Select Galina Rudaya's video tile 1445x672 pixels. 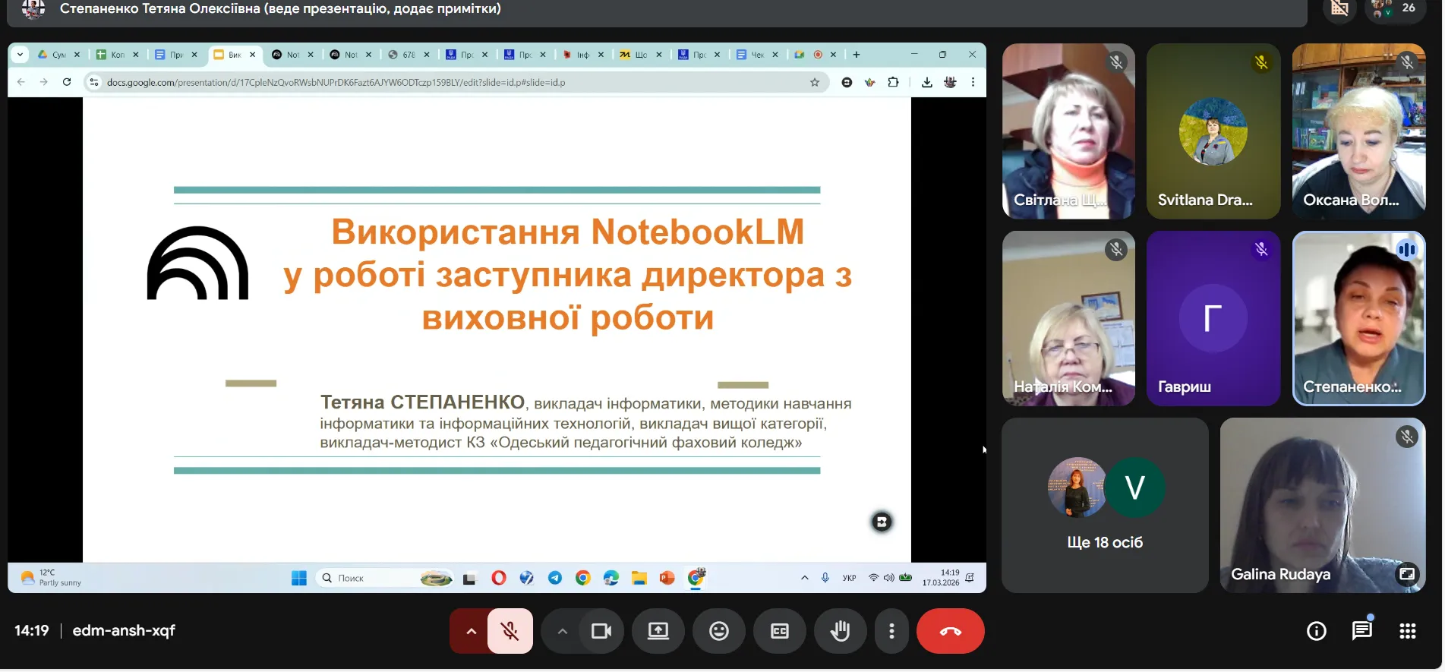pyautogui.click(x=1322, y=505)
